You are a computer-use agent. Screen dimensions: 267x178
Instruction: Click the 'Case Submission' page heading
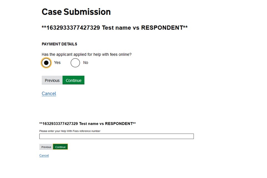76,12
